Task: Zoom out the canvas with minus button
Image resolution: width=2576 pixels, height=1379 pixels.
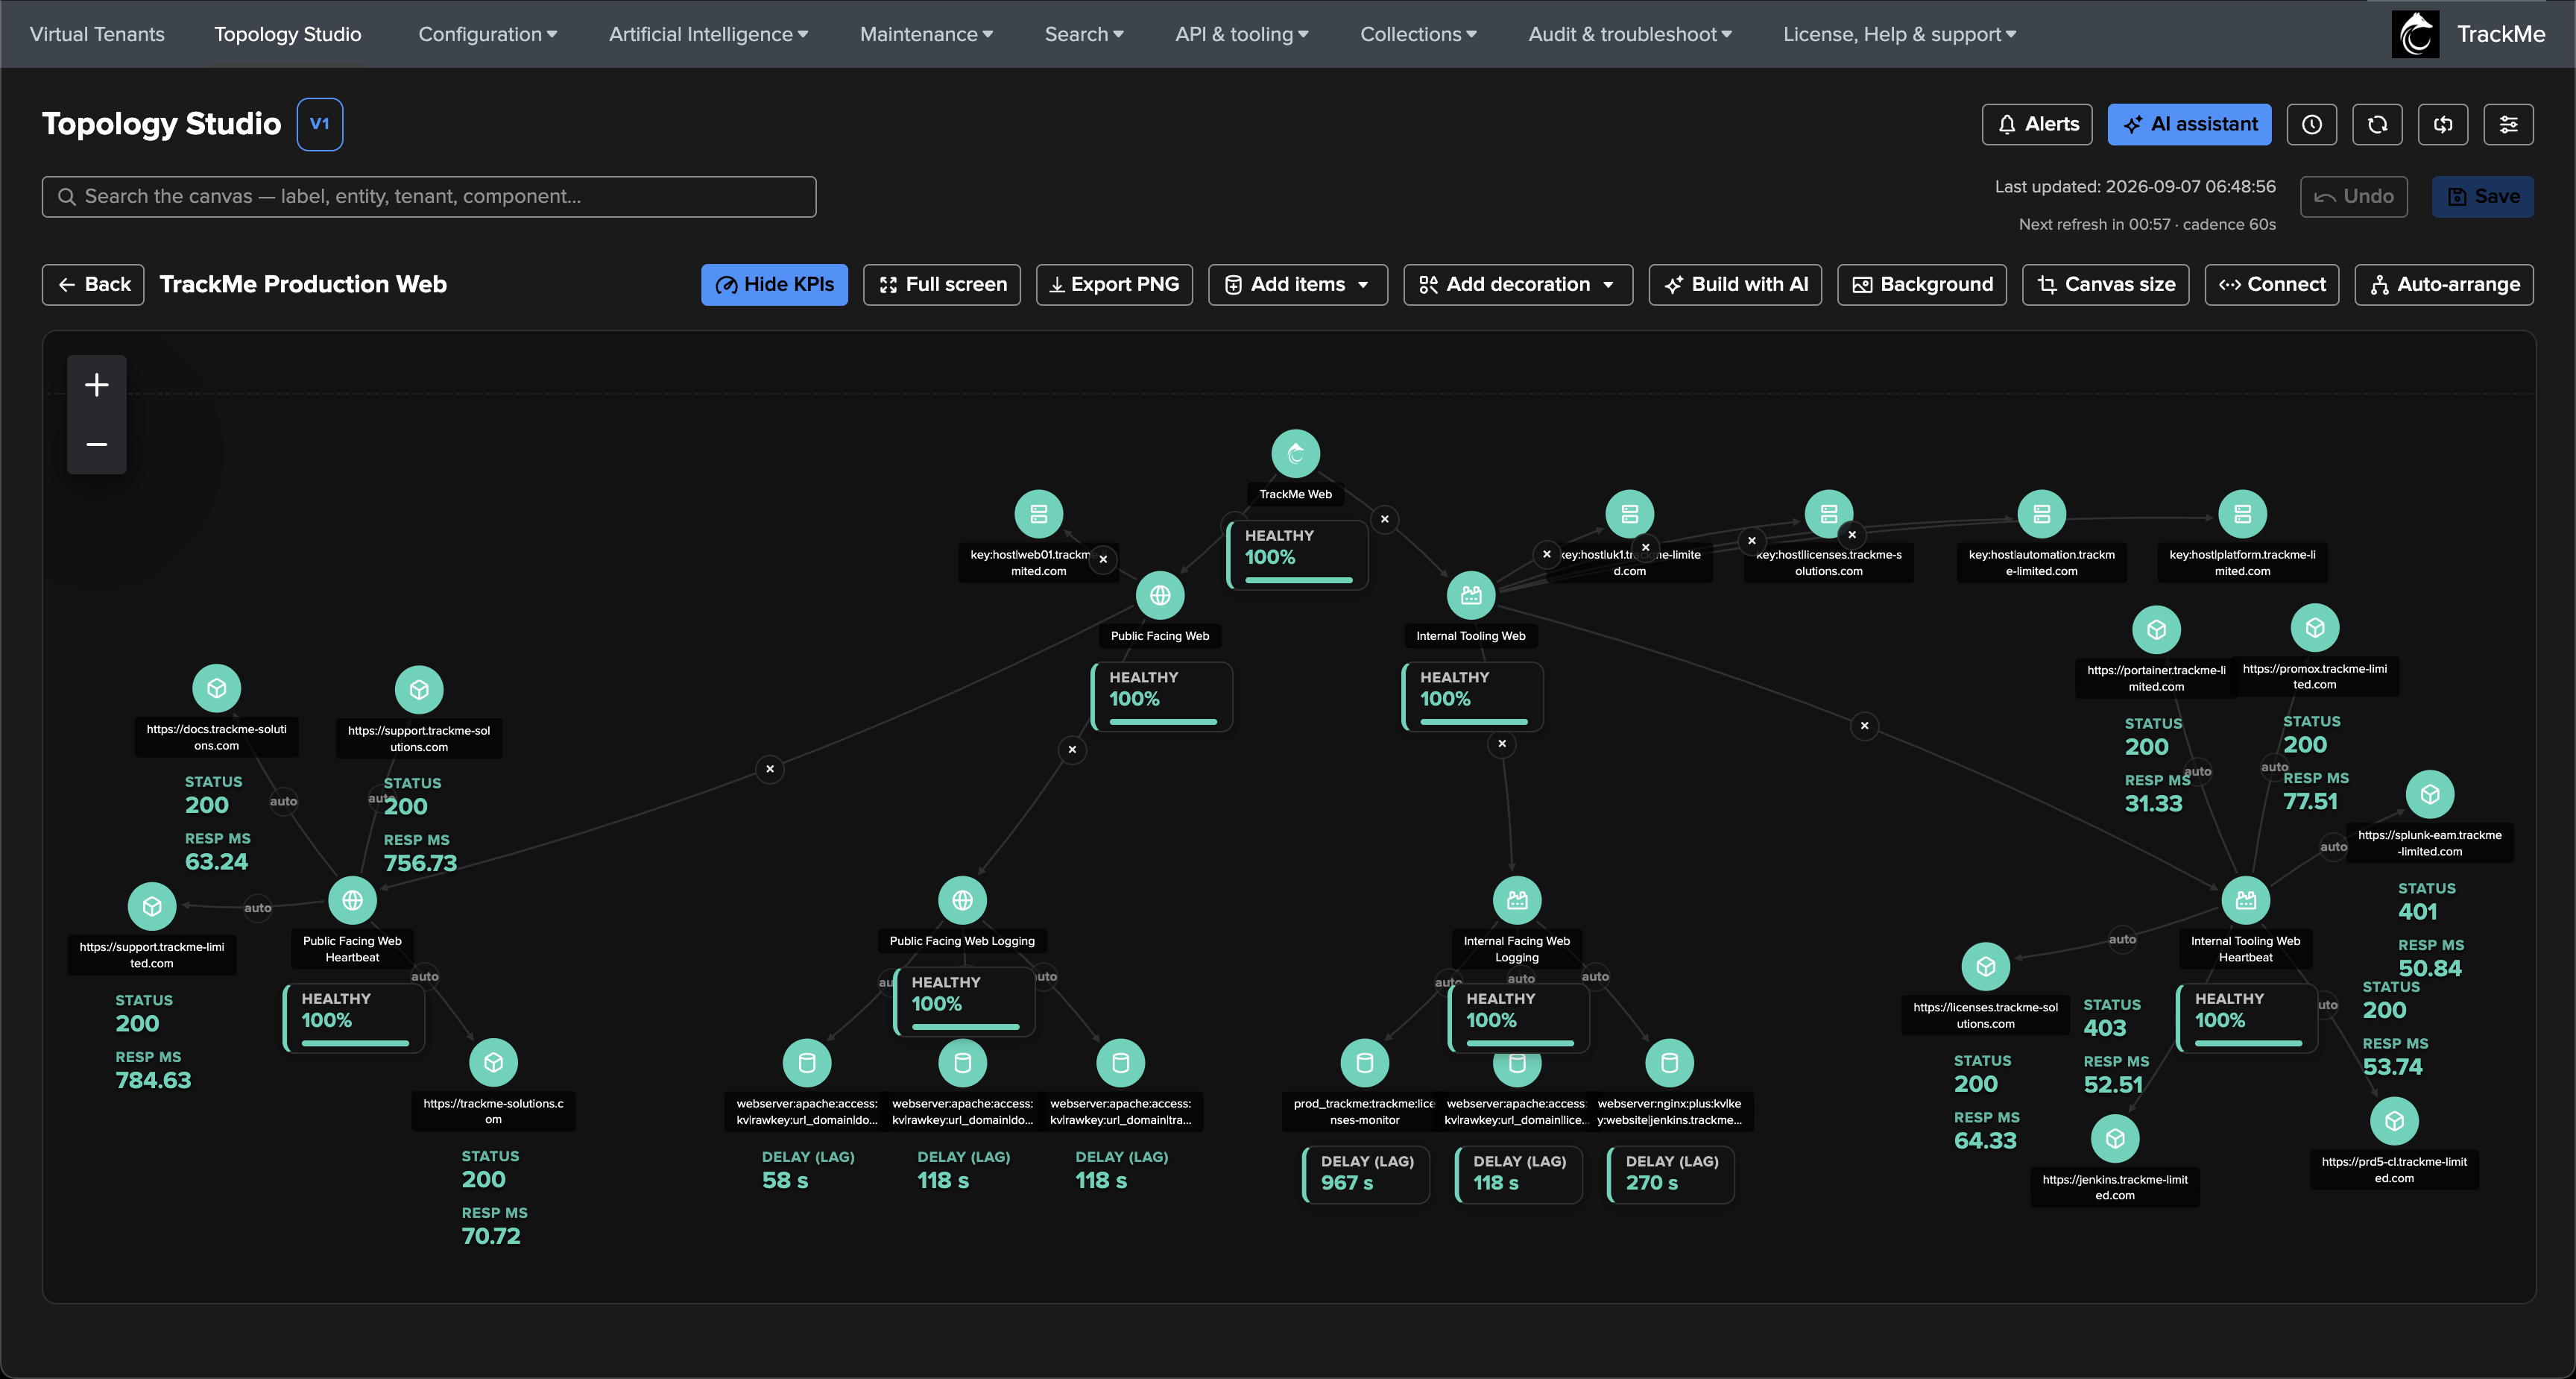Action: [x=97, y=445]
